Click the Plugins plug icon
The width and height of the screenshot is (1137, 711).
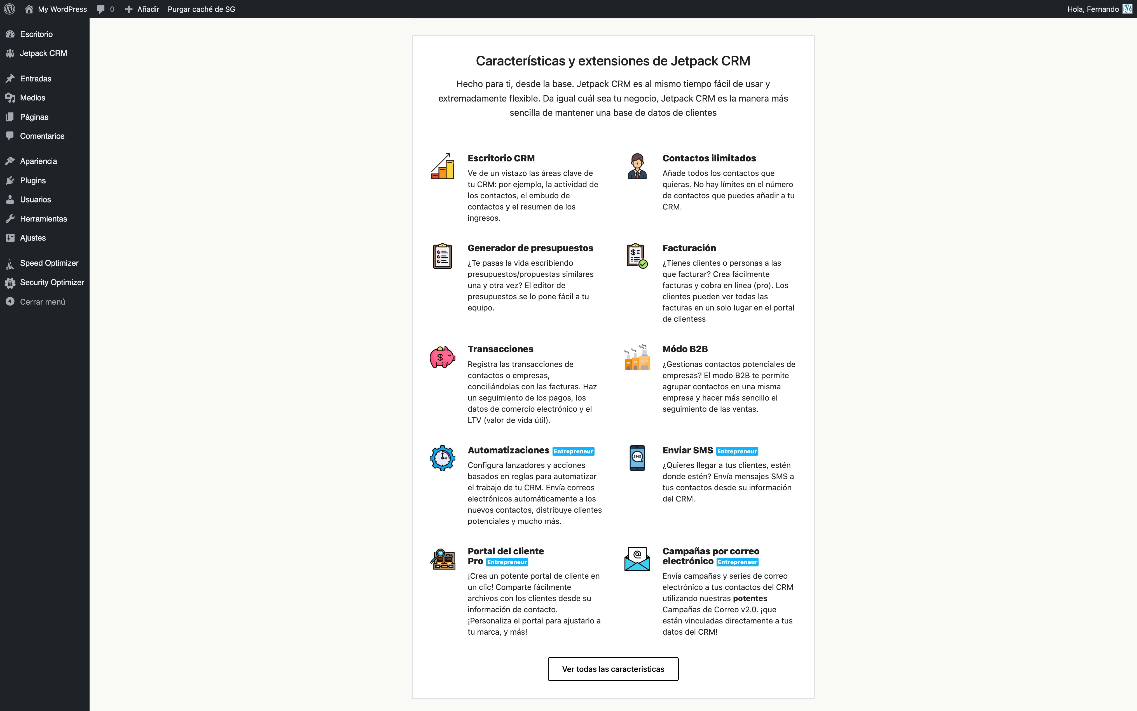10,180
